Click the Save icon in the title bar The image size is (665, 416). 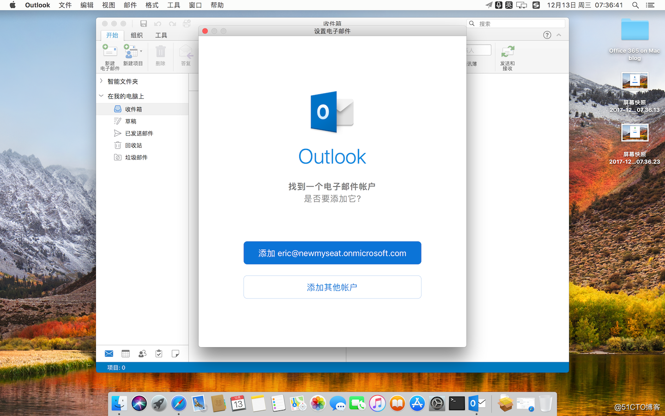144,24
